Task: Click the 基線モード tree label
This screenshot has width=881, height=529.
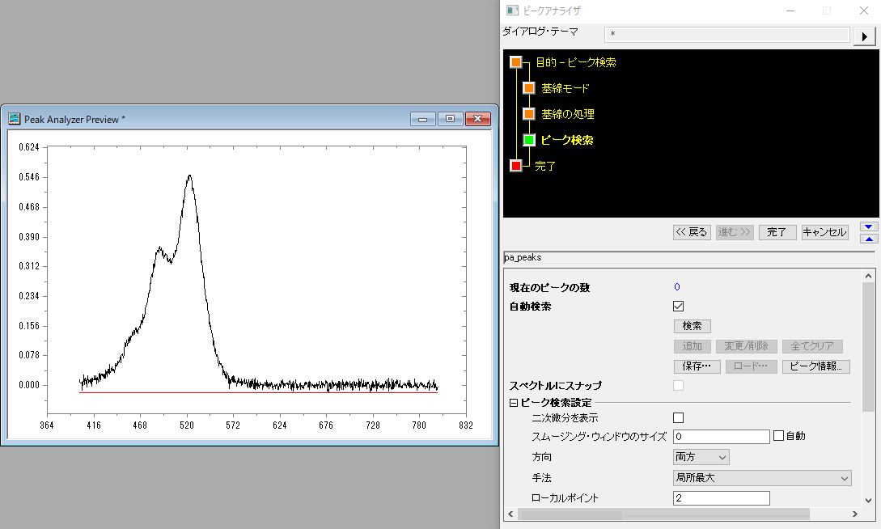Action: 565,88
